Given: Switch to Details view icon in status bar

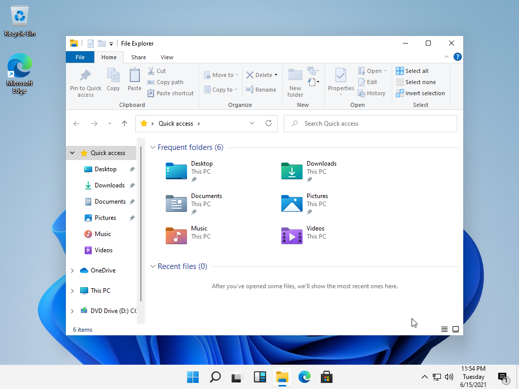Looking at the screenshot, I should tap(444, 329).
